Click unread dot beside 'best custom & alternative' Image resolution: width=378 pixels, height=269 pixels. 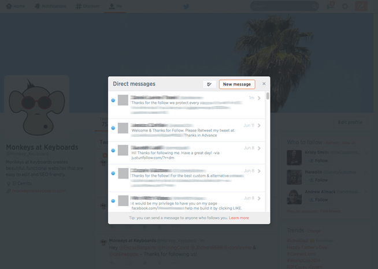pyautogui.click(x=113, y=173)
